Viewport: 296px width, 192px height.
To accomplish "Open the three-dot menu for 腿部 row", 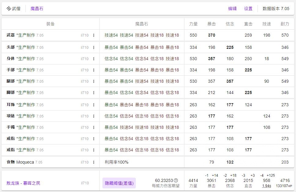I will tap(94, 82).
